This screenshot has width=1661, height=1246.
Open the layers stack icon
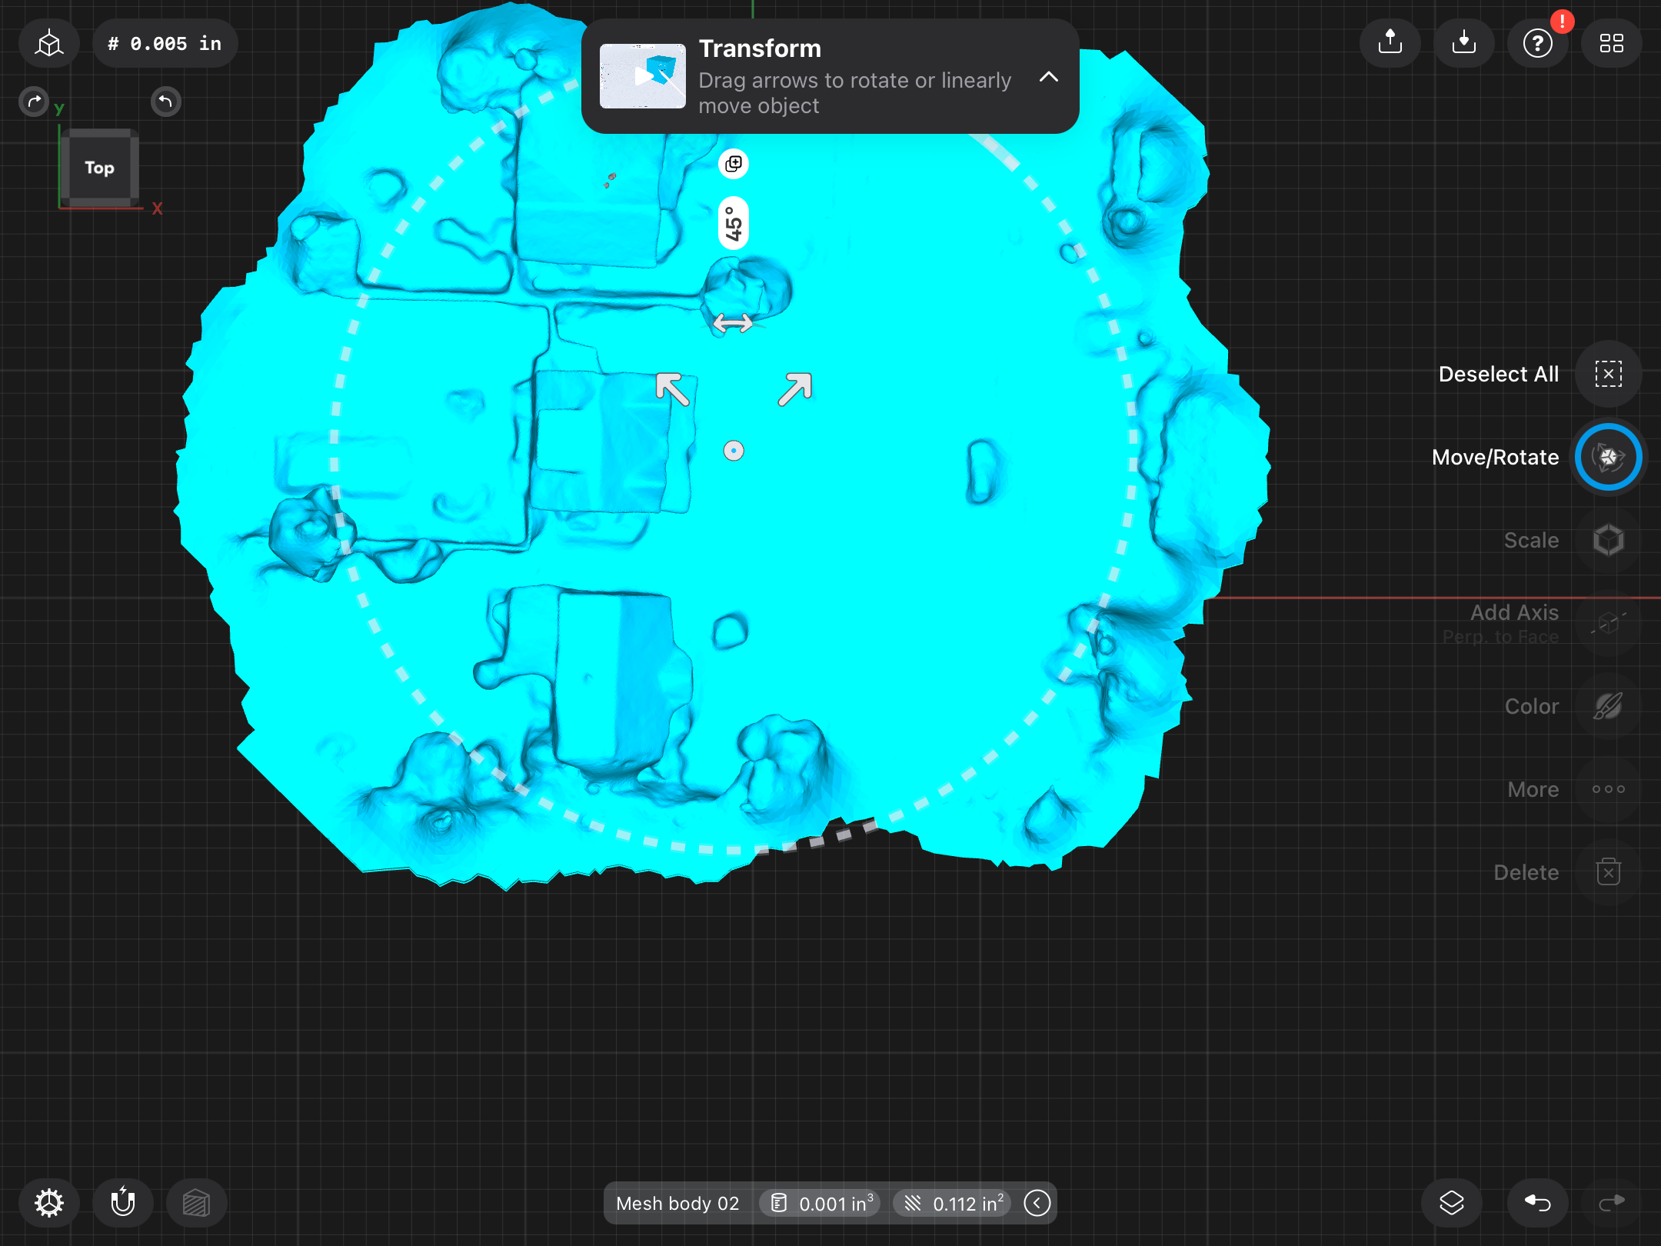point(1451,1202)
